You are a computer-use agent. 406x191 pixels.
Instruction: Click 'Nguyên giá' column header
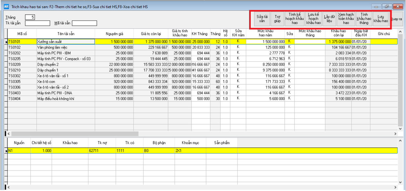(114, 34)
